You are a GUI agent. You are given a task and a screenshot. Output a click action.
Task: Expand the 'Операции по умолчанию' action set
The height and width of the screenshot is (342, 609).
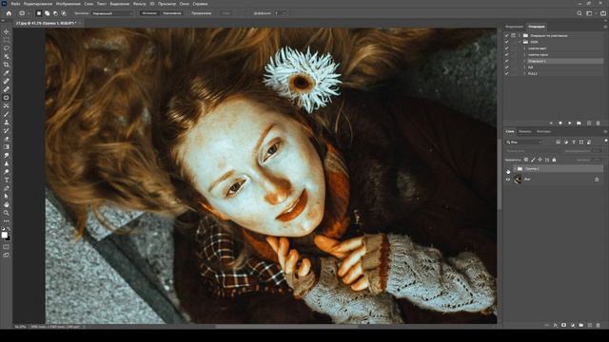520,36
